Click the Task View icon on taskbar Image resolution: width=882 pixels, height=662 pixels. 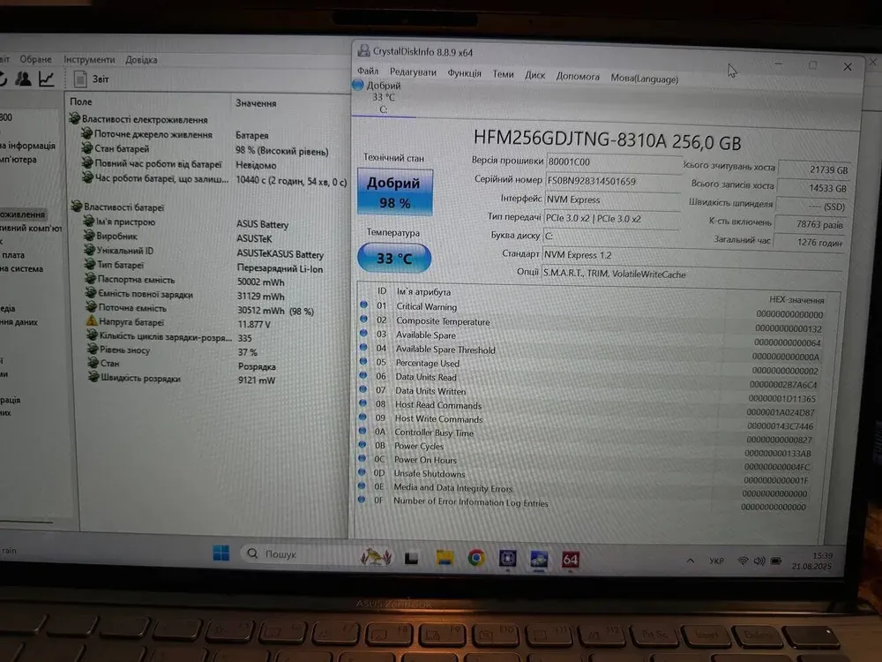tap(411, 558)
